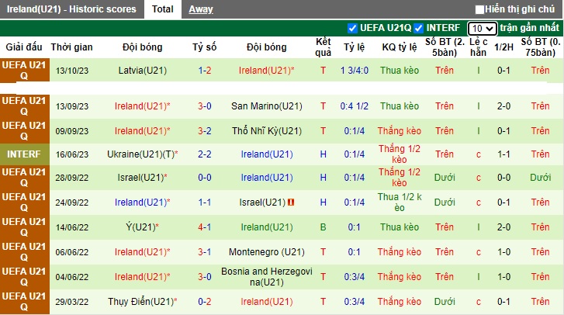Click score 4-1 of Ý match
This screenshot has width=564, height=315.
coord(205,227)
